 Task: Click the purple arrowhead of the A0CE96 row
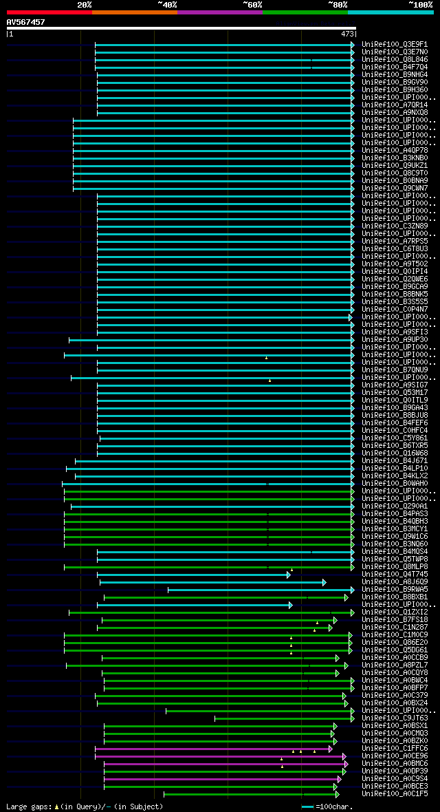pos(344,756)
